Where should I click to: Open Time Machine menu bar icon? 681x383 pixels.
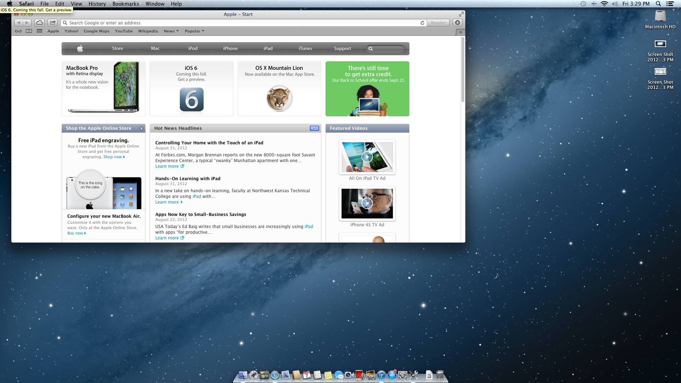[x=583, y=4]
